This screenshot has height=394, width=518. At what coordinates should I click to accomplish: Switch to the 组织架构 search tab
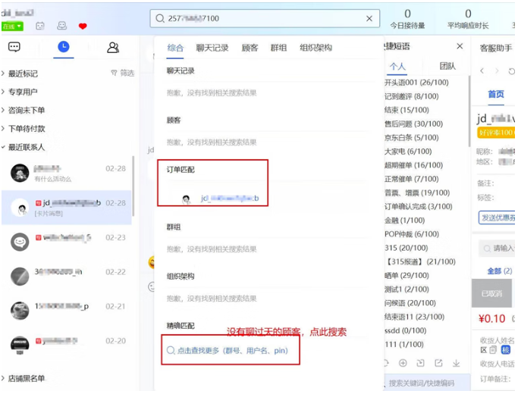316,48
